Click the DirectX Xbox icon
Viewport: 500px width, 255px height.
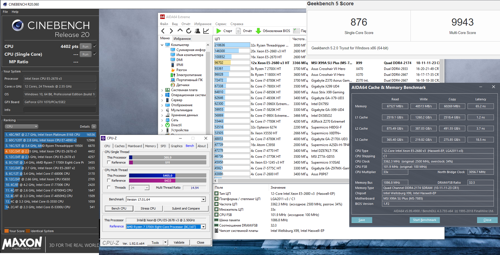[x=168, y=125]
